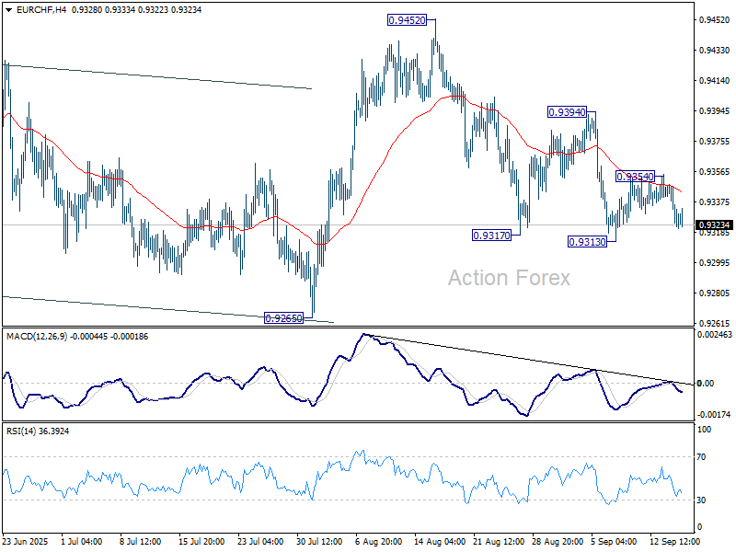736x552 pixels.
Task: Click the 0.93940 high price annotation
Action: (x=567, y=111)
